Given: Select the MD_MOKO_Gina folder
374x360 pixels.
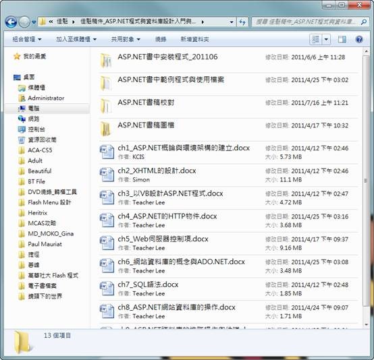Looking at the screenshot, I should (x=46, y=234).
